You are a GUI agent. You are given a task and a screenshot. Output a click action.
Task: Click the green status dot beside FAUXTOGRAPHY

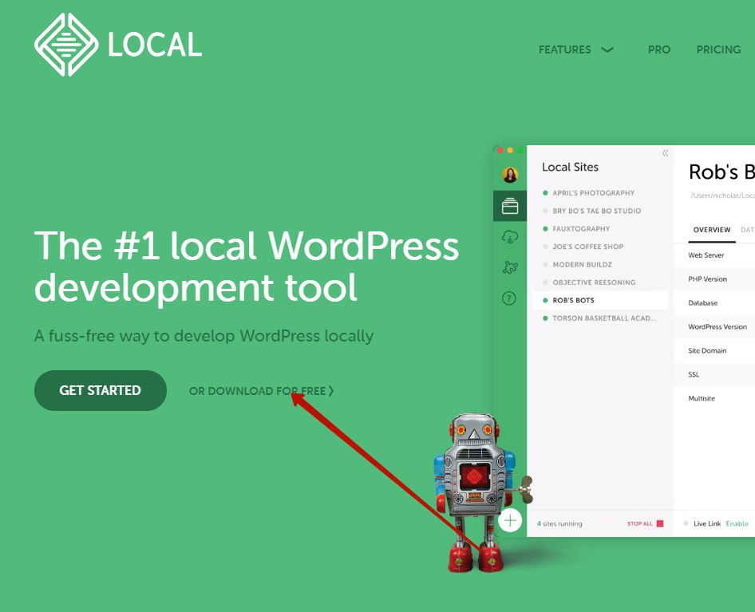[x=545, y=228]
